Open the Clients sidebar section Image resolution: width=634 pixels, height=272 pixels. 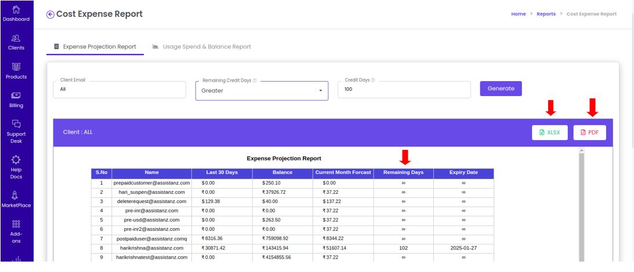coord(16,43)
